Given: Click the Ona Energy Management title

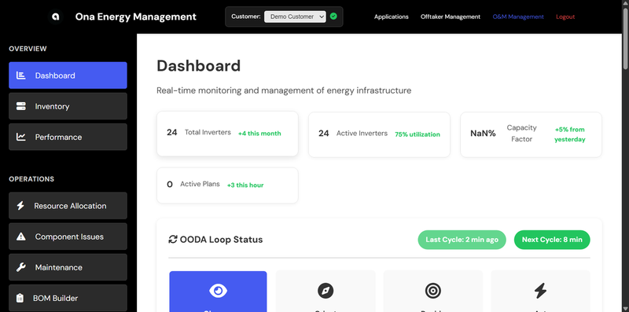Looking at the screenshot, I should [x=135, y=17].
